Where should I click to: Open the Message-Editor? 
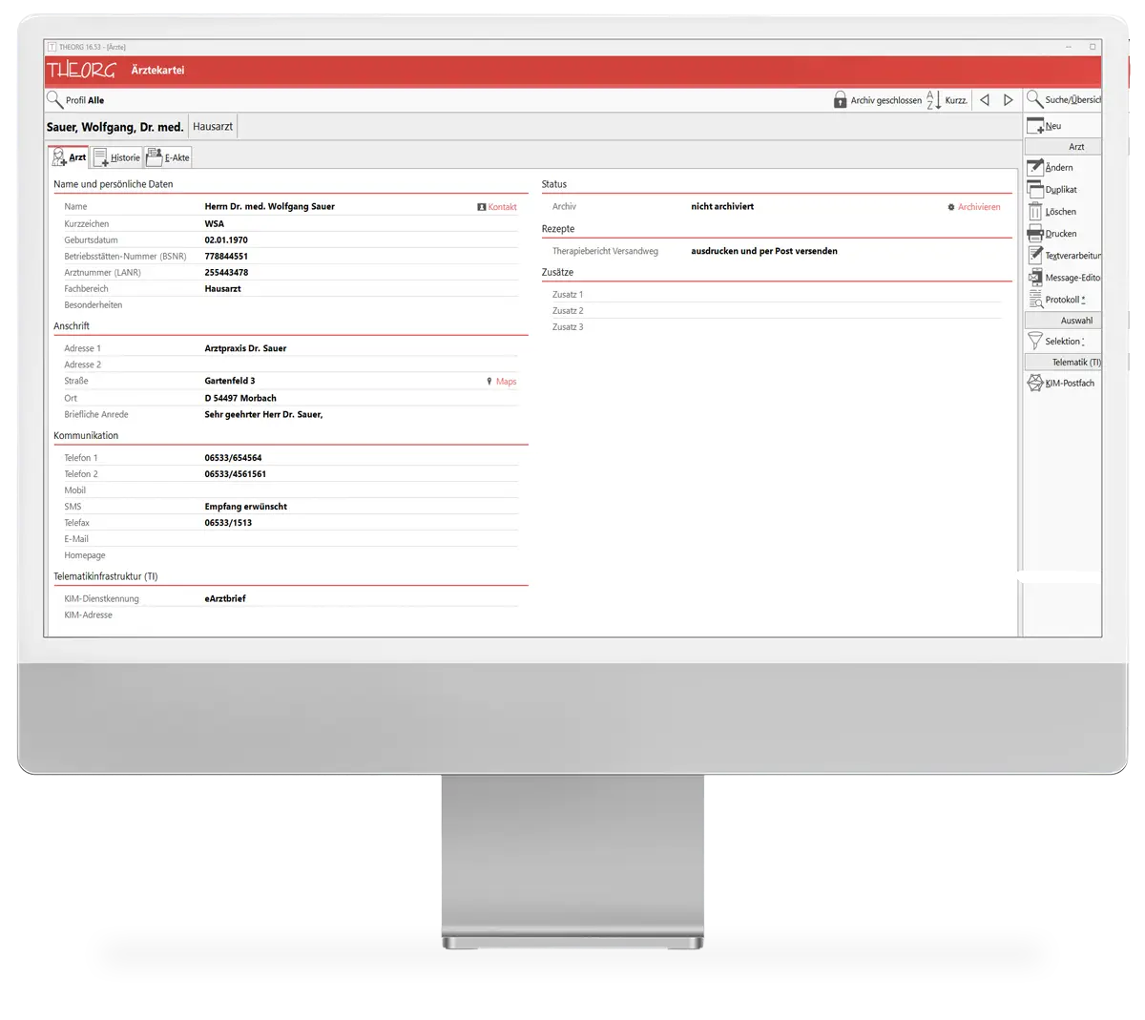click(1035, 278)
